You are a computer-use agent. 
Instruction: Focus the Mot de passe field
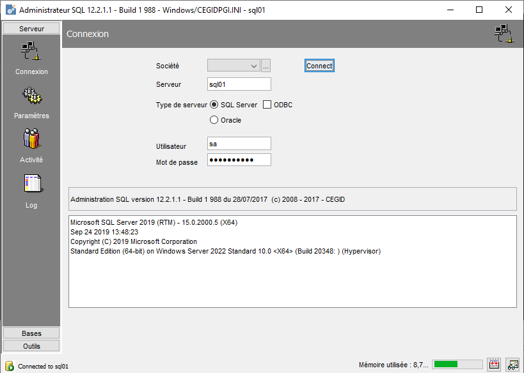click(x=239, y=160)
